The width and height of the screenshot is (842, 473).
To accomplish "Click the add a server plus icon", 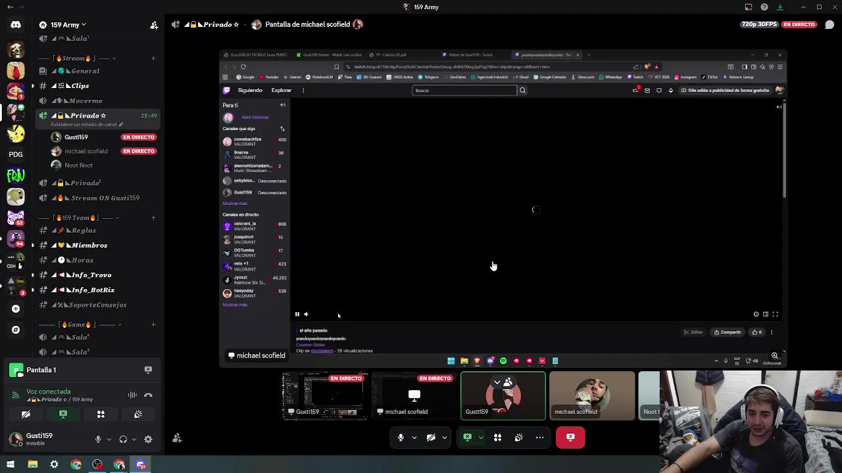I will click(16, 309).
